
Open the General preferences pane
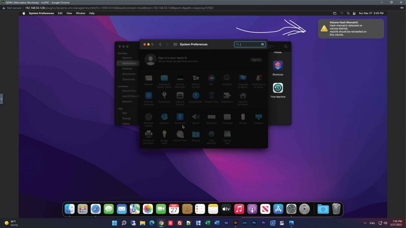click(148, 80)
